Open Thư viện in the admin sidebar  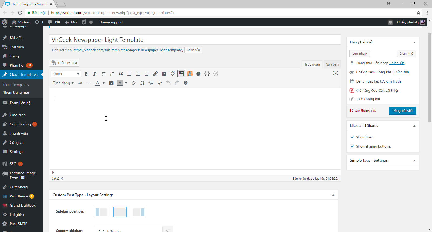coord(22,47)
